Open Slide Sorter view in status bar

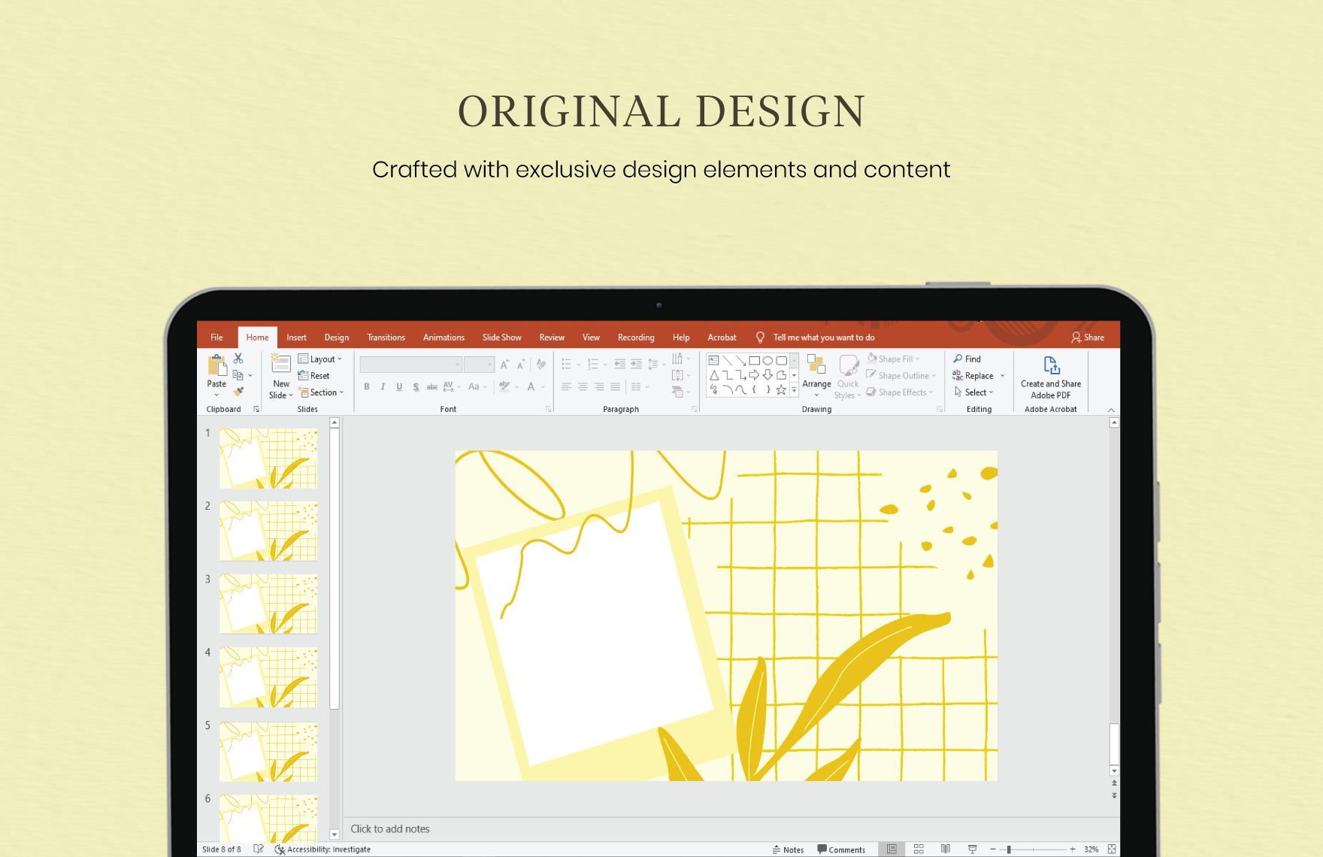(919, 849)
